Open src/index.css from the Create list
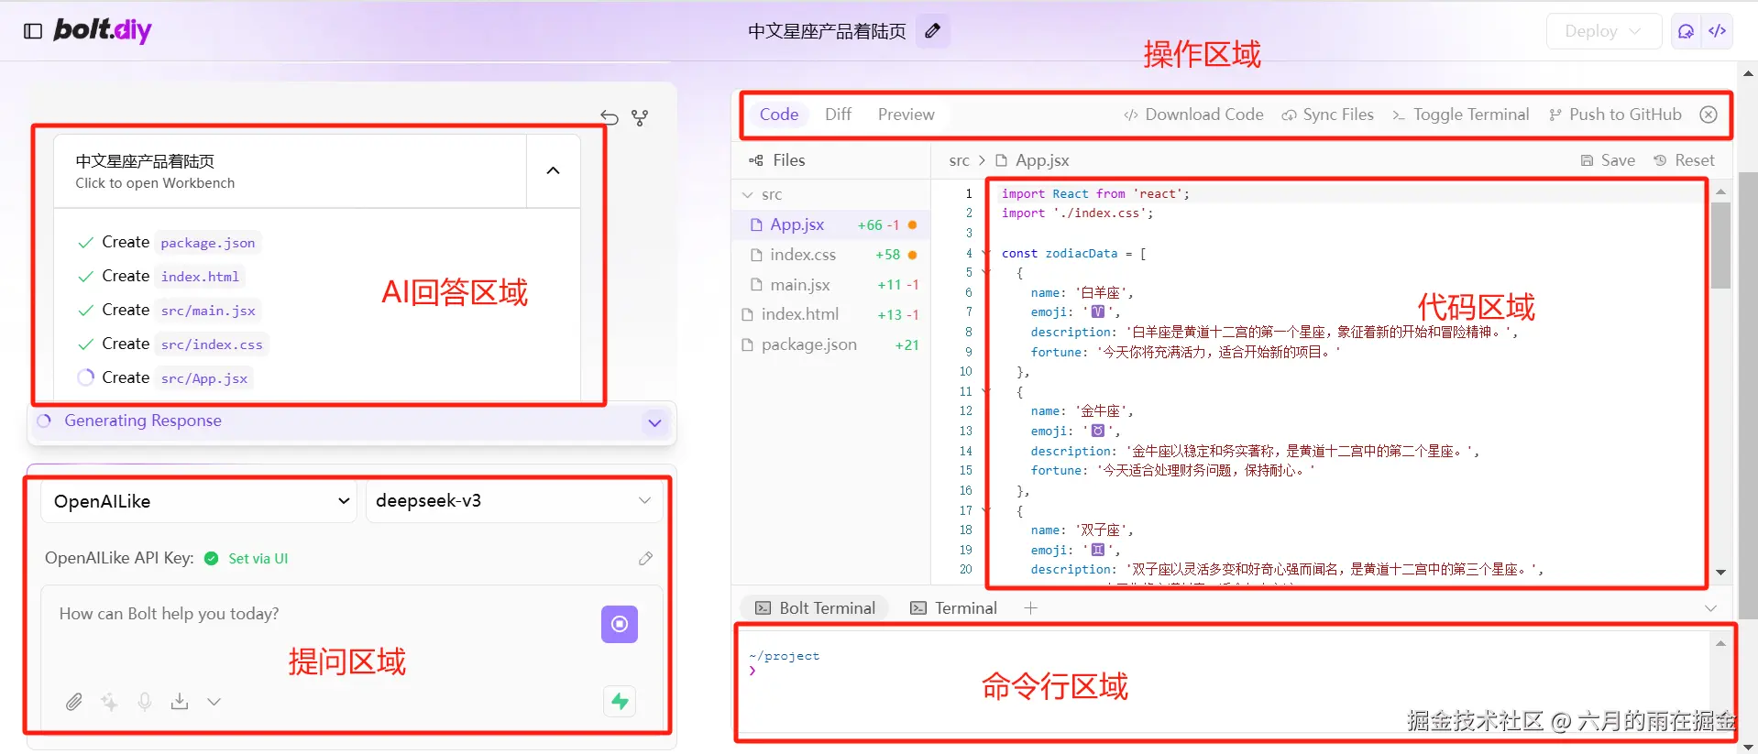This screenshot has height=754, width=1758. pos(212,344)
